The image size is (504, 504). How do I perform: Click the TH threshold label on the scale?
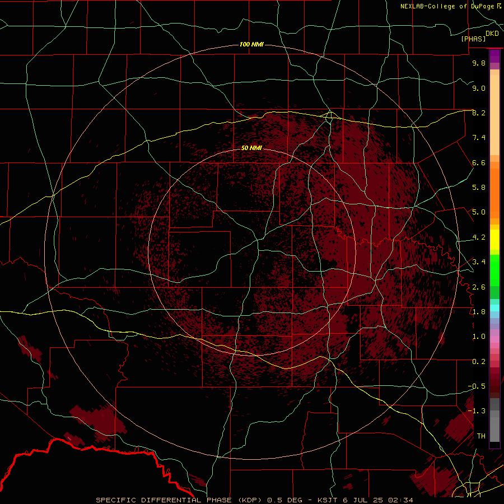pos(481,436)
